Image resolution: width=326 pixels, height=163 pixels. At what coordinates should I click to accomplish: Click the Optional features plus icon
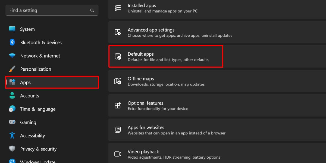point(118,105)
